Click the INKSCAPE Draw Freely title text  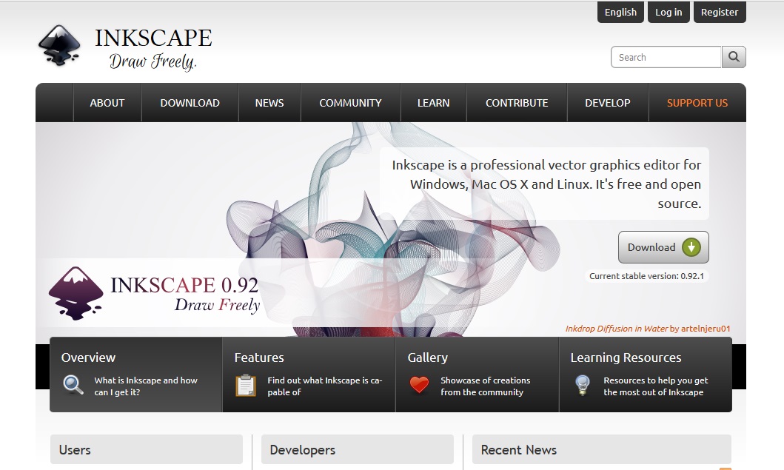click(153, 49)
